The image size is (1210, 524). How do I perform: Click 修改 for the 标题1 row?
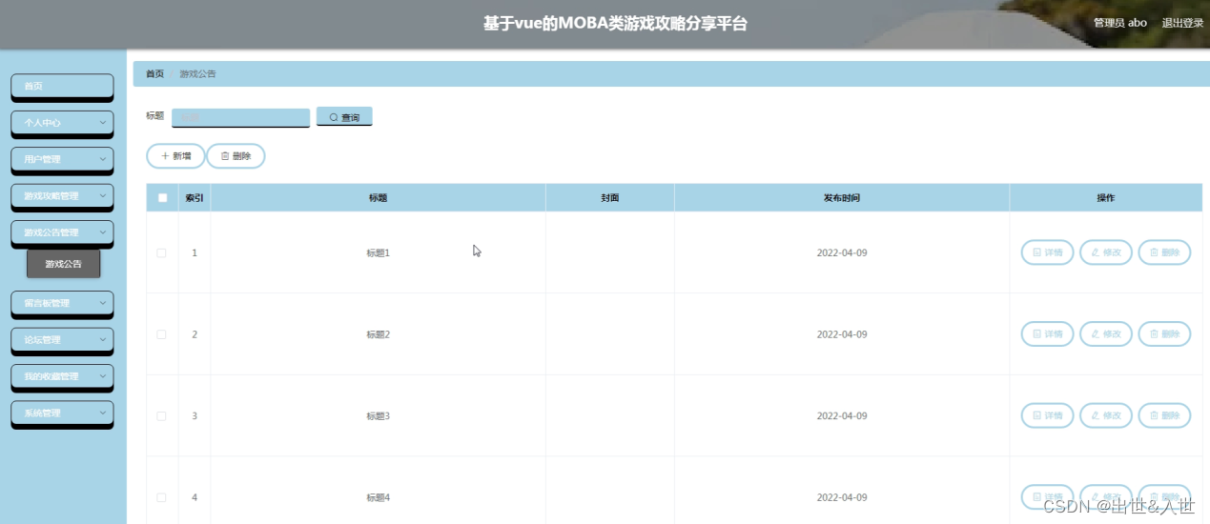point(1106,252)
